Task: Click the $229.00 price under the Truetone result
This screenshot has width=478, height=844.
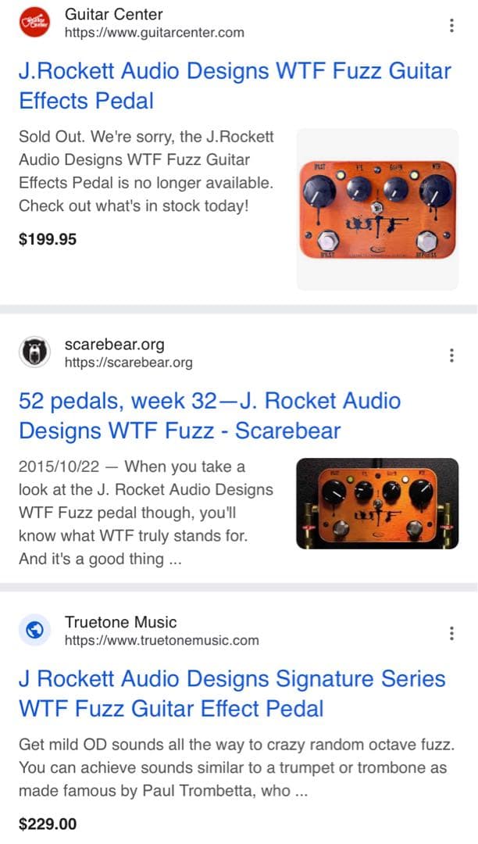Action: coord(47,823)
